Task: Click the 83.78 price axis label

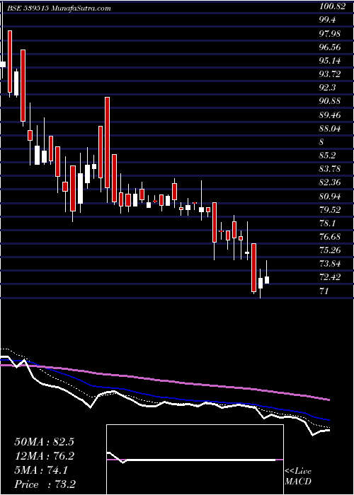Action: point(330,169)
